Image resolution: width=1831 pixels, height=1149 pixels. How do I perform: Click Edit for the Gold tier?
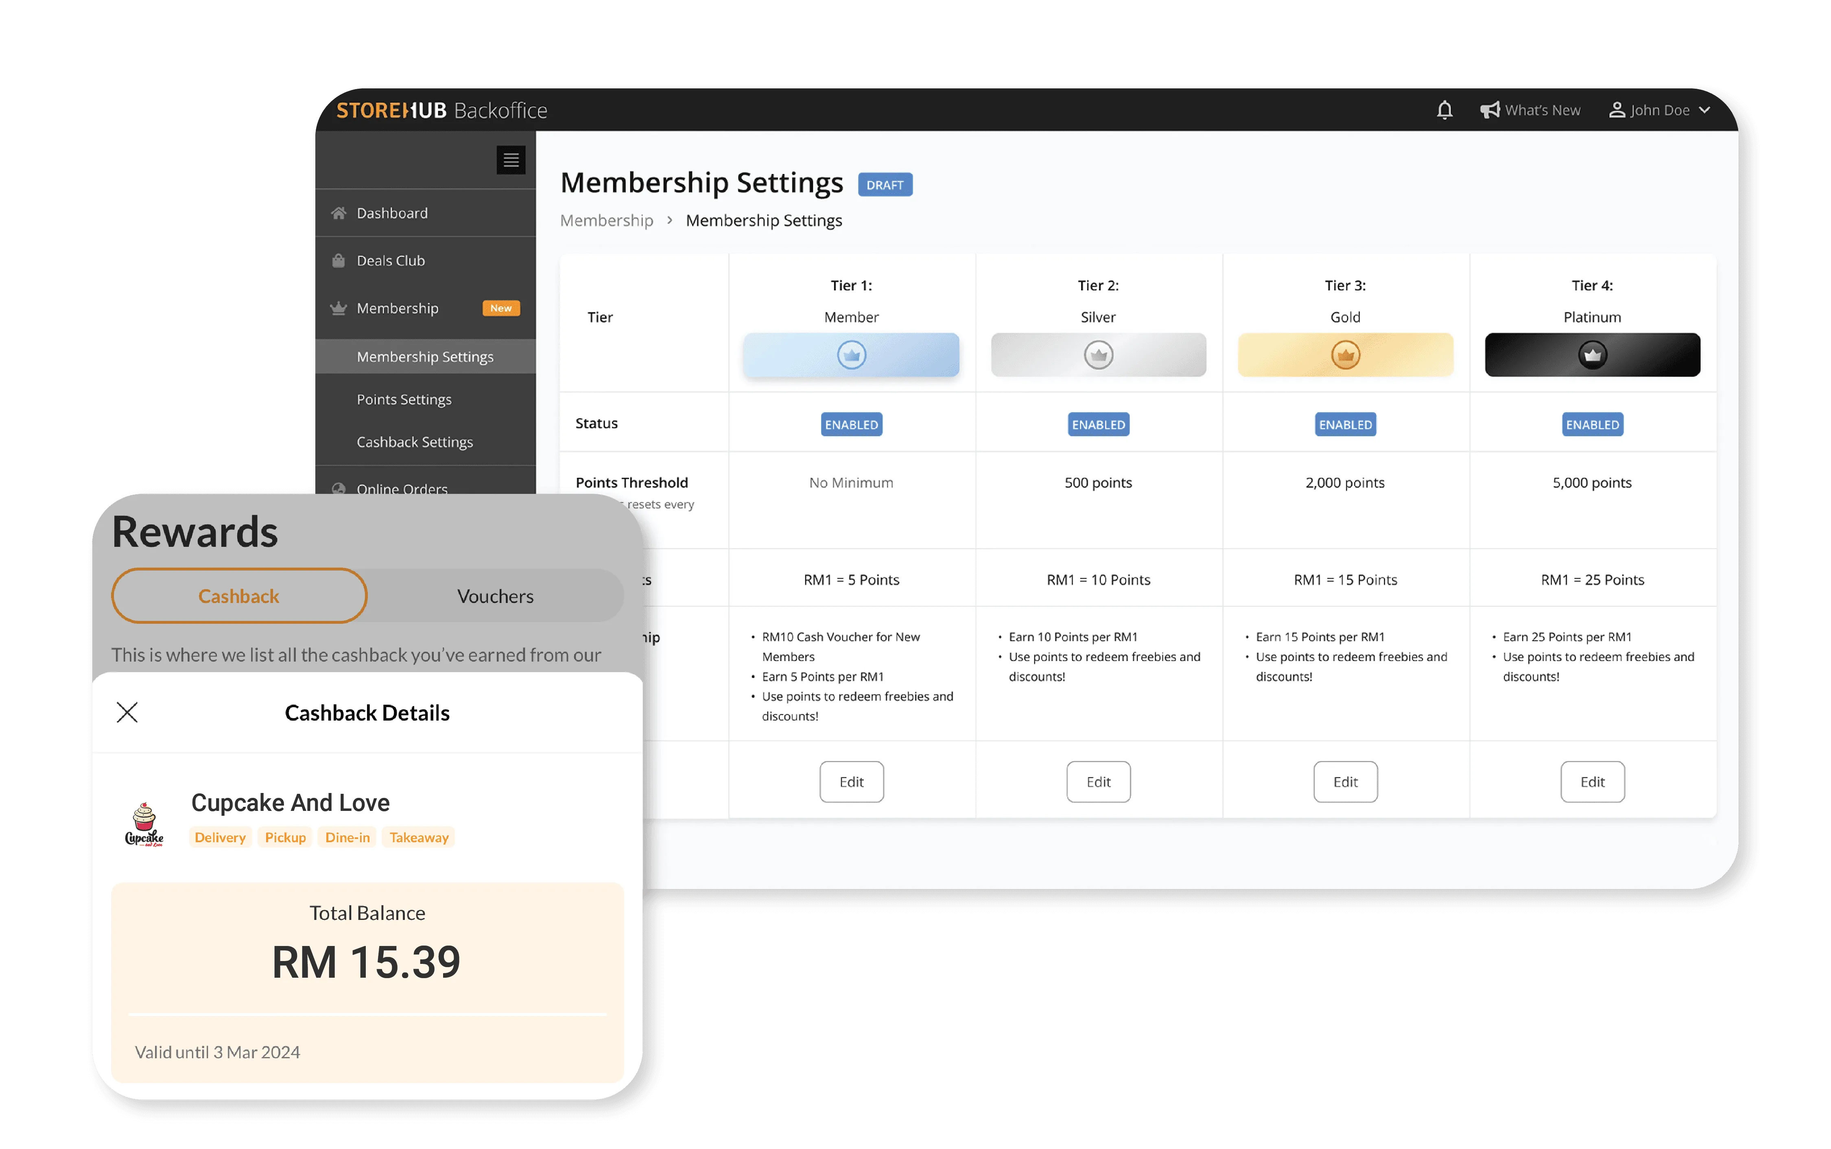coord(1345,781)
